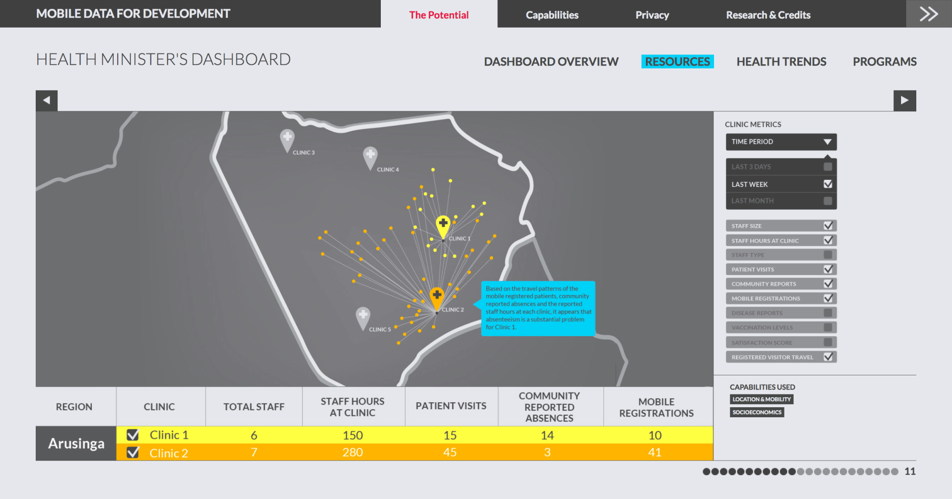Toggle the Clinic 2 row checkbox
The width and height of the screenshot is (952, 499).
tap(133, 452)
